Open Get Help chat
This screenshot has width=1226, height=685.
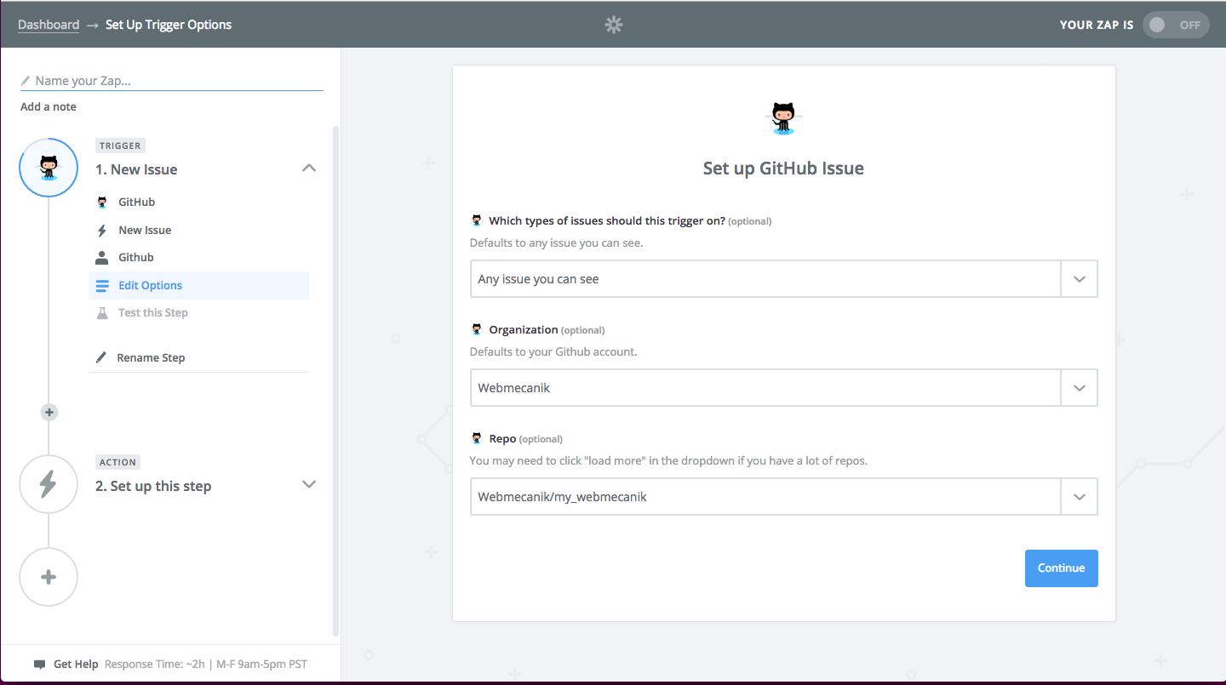pos(76,664)
